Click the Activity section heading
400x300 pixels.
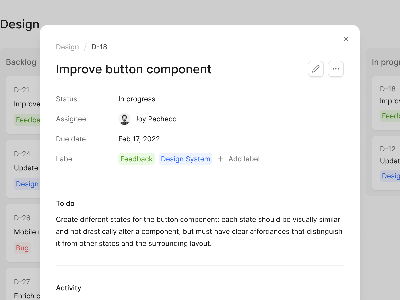(x=68, y=288)
